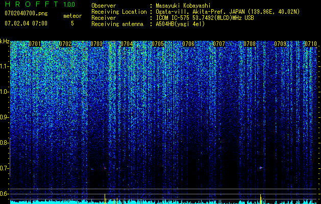Click the 1.1 kHz axis label

tap(5, 67)
